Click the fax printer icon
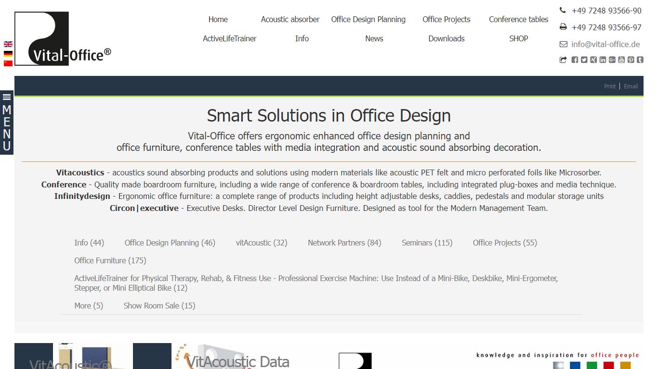The width and height of the screenshot is (658, 369). click(x=563, y=27)
